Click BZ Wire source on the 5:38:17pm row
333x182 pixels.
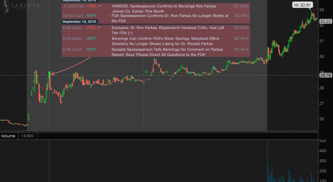(x=241, y=50)
